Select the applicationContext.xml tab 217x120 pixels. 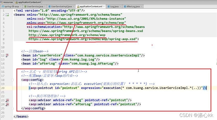91,6
